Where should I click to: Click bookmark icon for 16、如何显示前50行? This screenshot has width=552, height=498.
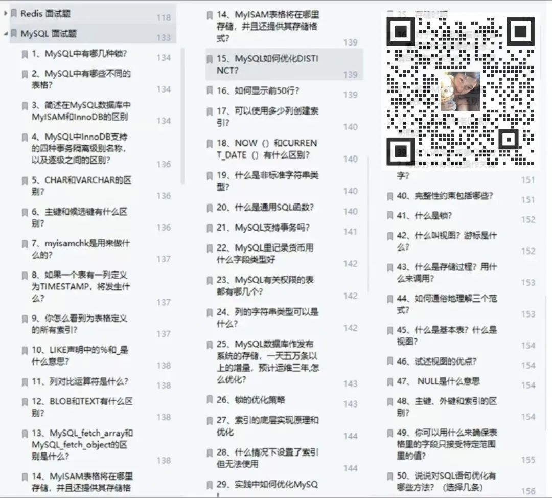pos(210,91)
